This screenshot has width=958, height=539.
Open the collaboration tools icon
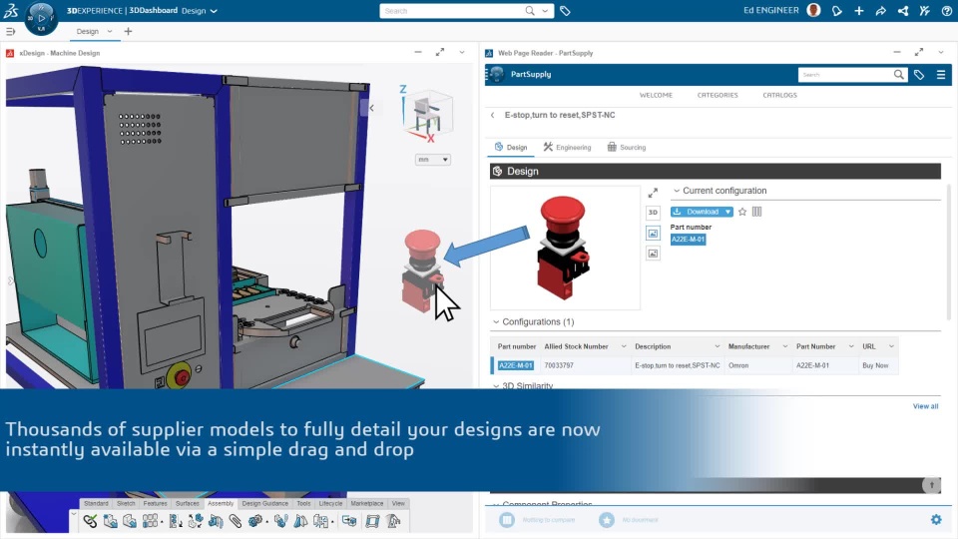point(925,11)
